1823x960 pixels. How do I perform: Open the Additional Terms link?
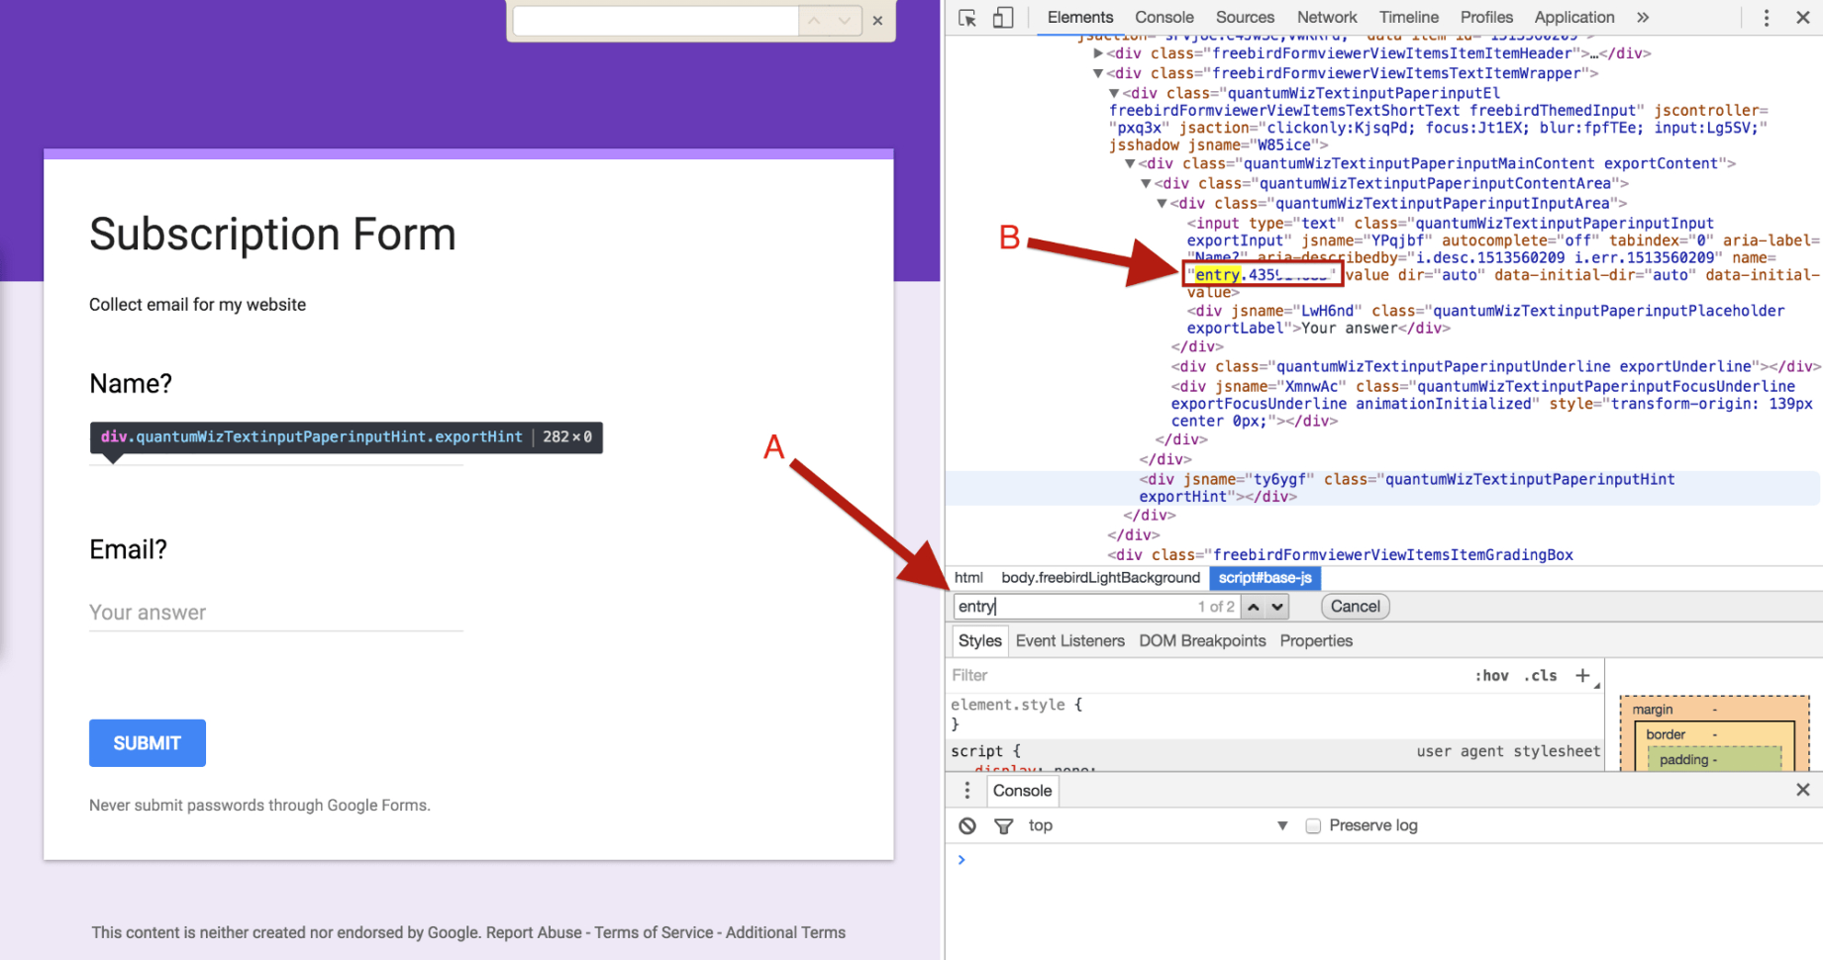[785, 932]
